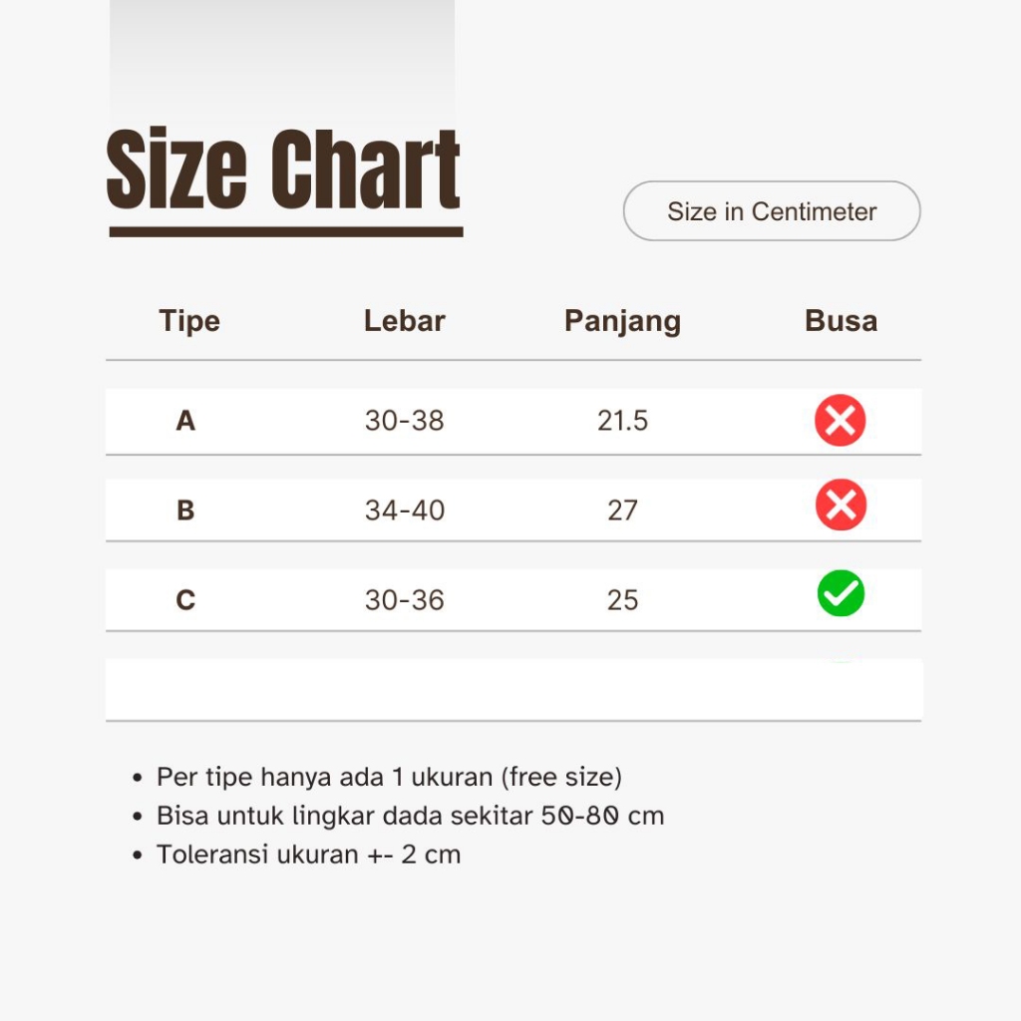
Task: Click the 30-36 width value
Action: tap(404, 600)
